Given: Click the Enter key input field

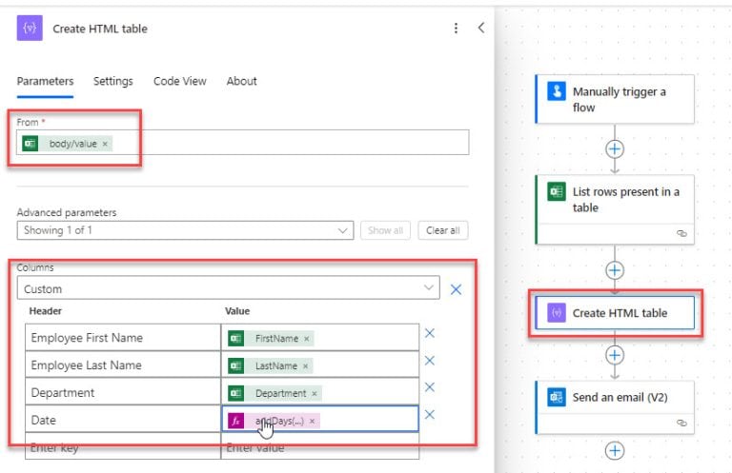Looking at the screenshot, I should pos(123,446).
